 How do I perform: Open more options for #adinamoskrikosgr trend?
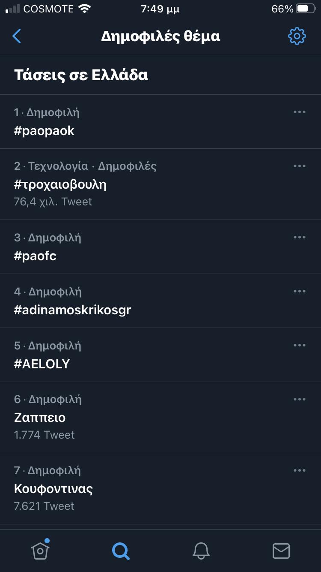tap(300, 292)
